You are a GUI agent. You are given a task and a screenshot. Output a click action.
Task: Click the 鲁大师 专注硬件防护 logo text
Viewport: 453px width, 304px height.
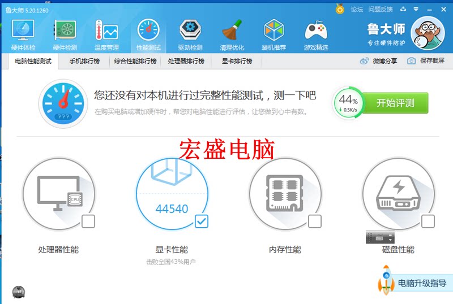tap(386, 34)
